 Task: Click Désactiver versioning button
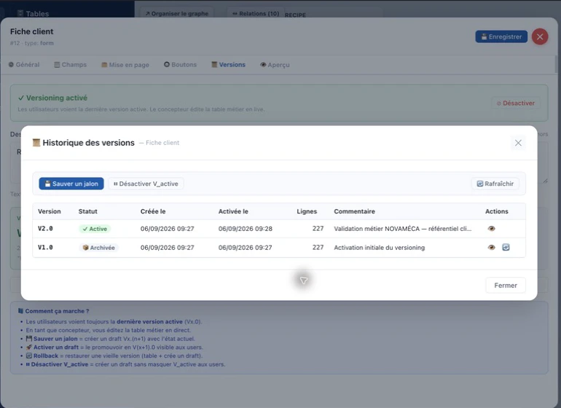tap(516, 103)
